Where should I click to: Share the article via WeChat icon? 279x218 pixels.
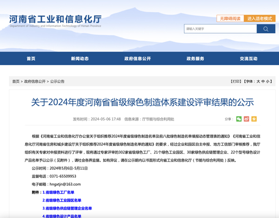(x=239, y=119)
